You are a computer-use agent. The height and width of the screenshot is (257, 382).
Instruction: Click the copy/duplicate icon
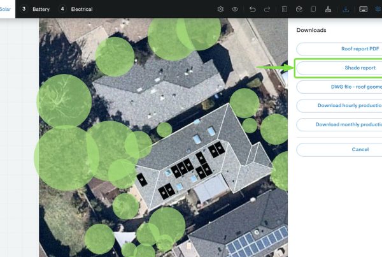pos(313,10)
